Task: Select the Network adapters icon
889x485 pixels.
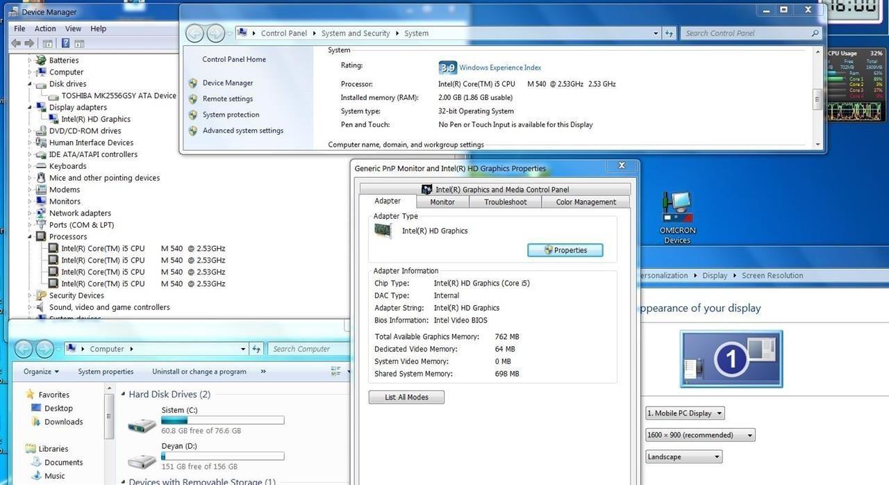Action: 41,213
